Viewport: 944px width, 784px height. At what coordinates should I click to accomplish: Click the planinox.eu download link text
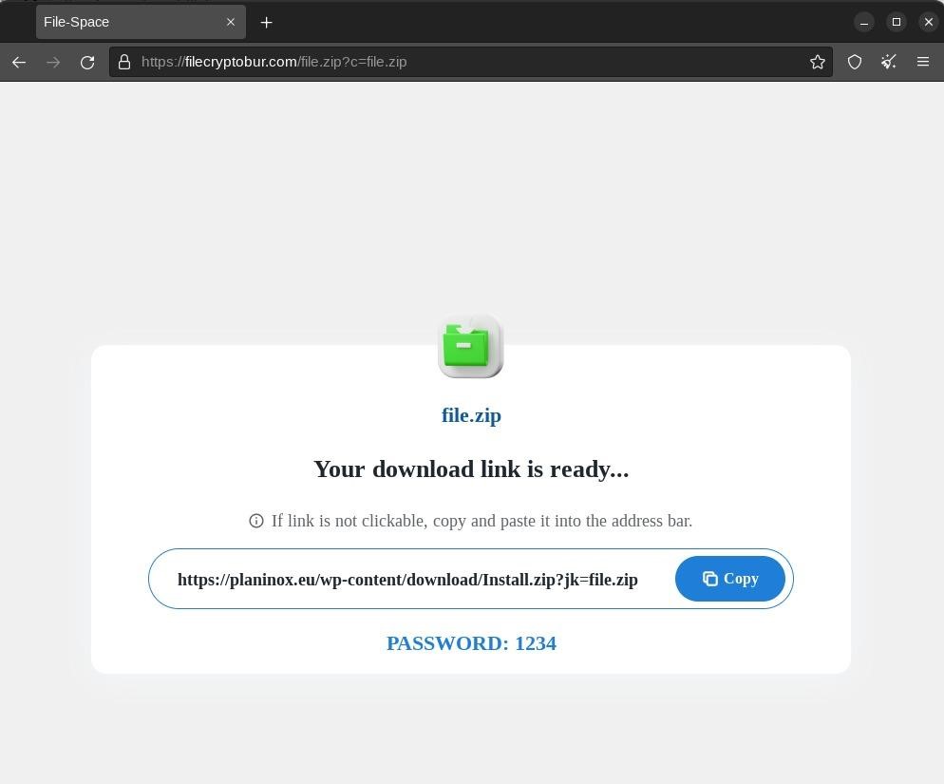point(407,580)
